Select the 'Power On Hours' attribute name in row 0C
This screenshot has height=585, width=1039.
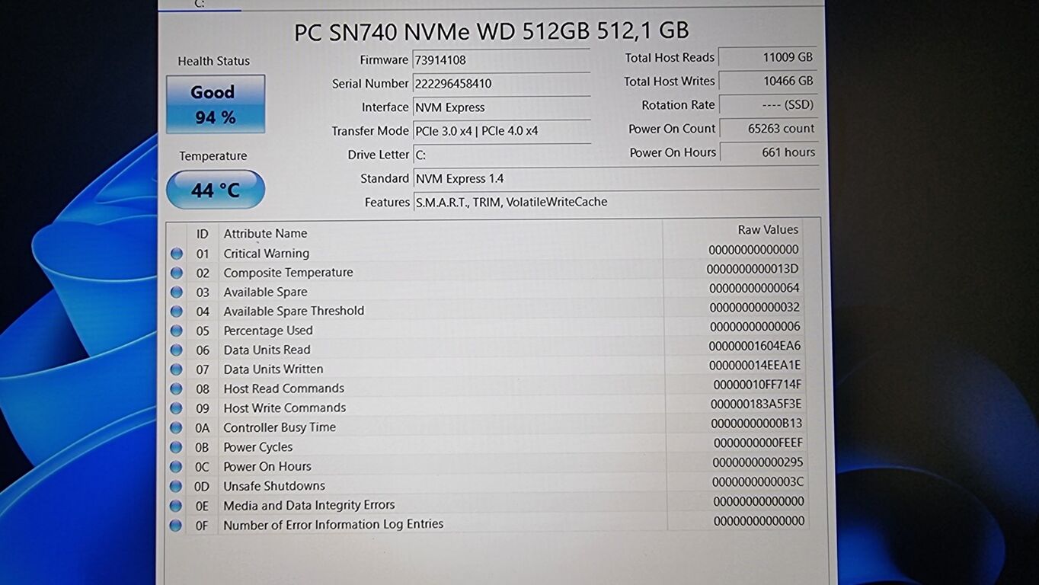pyautogui.click(x=267, y=466)
